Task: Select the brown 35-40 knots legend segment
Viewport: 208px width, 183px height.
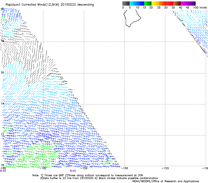Action: pyautogui.click(x=177, y=3)
